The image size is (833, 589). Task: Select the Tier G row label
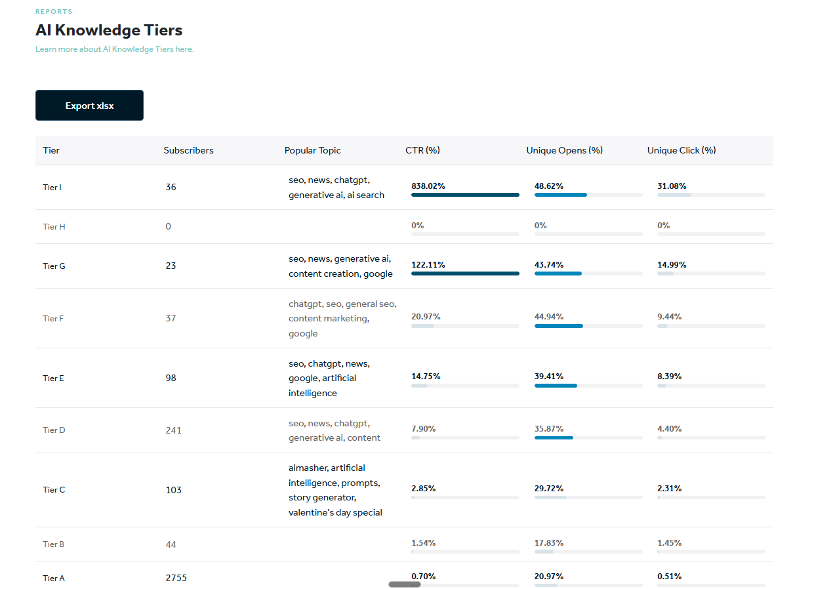(x=54, y=266)
